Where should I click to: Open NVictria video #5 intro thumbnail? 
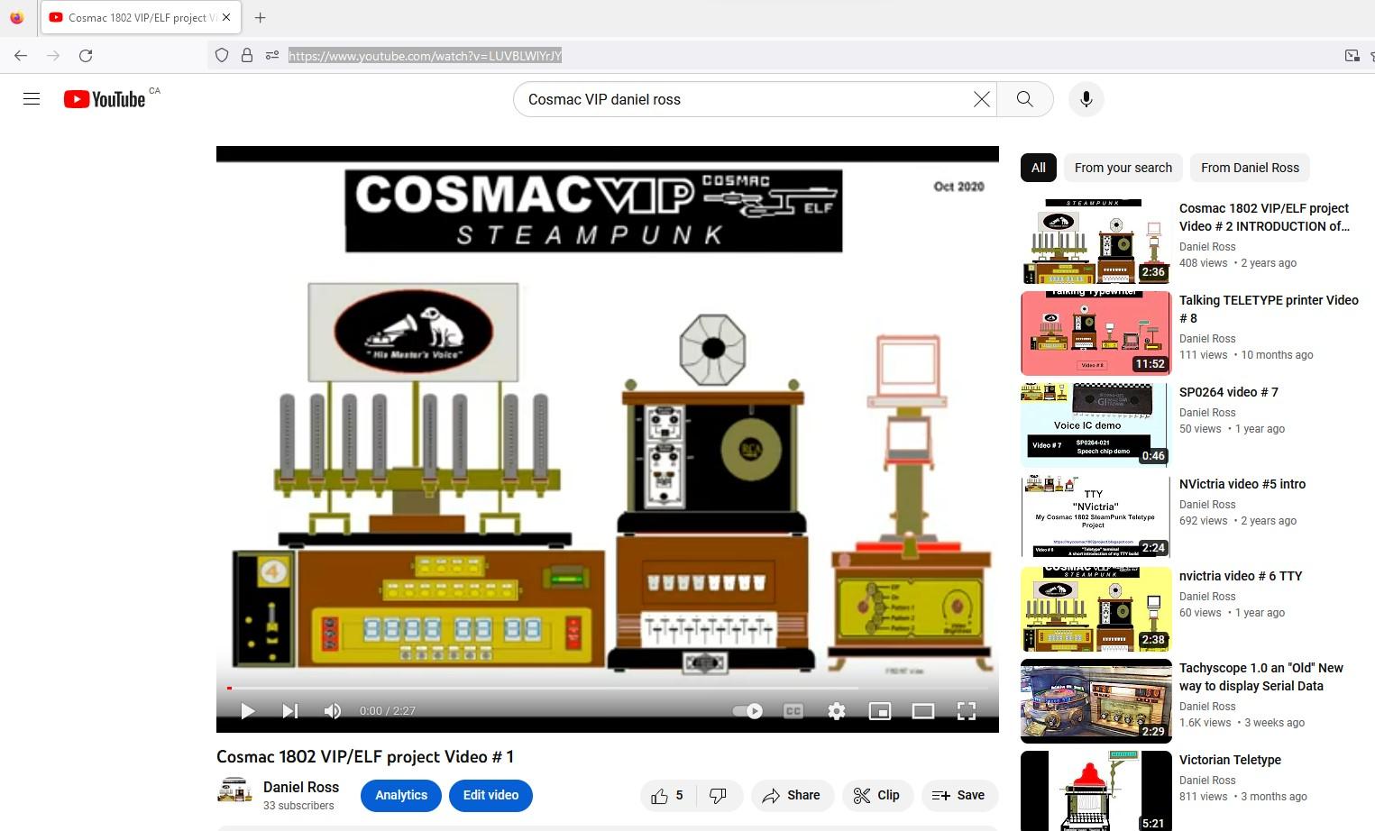tap(1096, 517)
